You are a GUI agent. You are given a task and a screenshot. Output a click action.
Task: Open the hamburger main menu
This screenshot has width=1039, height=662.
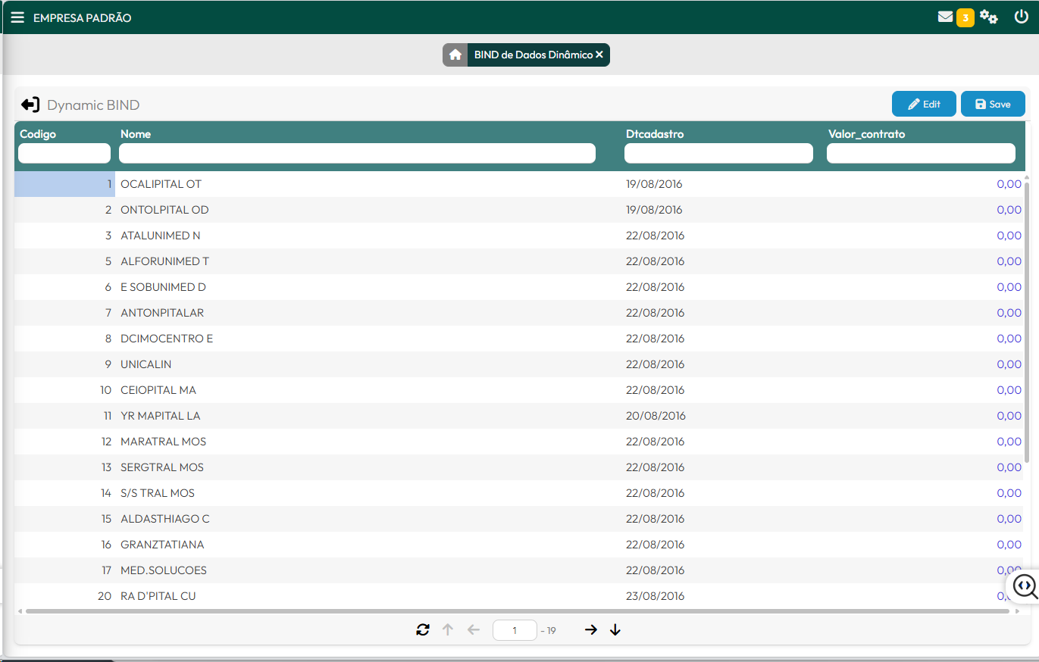coord(17,17)
